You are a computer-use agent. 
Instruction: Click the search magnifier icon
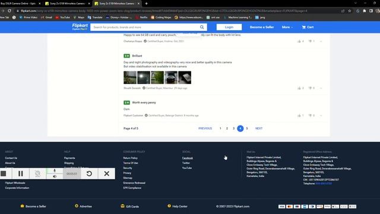(x=202, y=27)
